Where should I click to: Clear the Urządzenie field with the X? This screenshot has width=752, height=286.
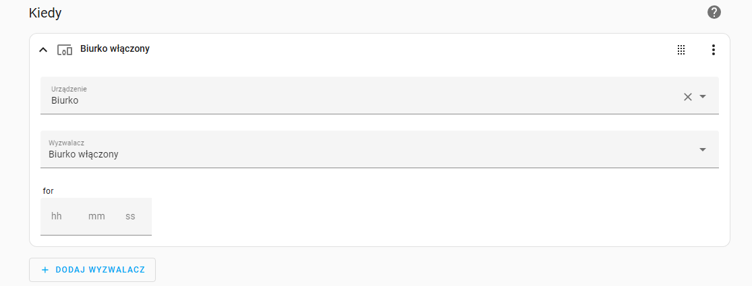(x=688, y=97)
